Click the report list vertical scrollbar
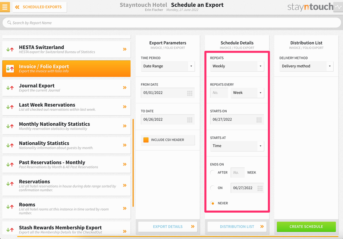343x239 pixels. pyautogui.click(x=133, y=163)
